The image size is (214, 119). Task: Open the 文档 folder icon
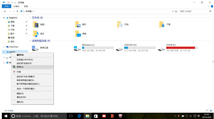120,25
